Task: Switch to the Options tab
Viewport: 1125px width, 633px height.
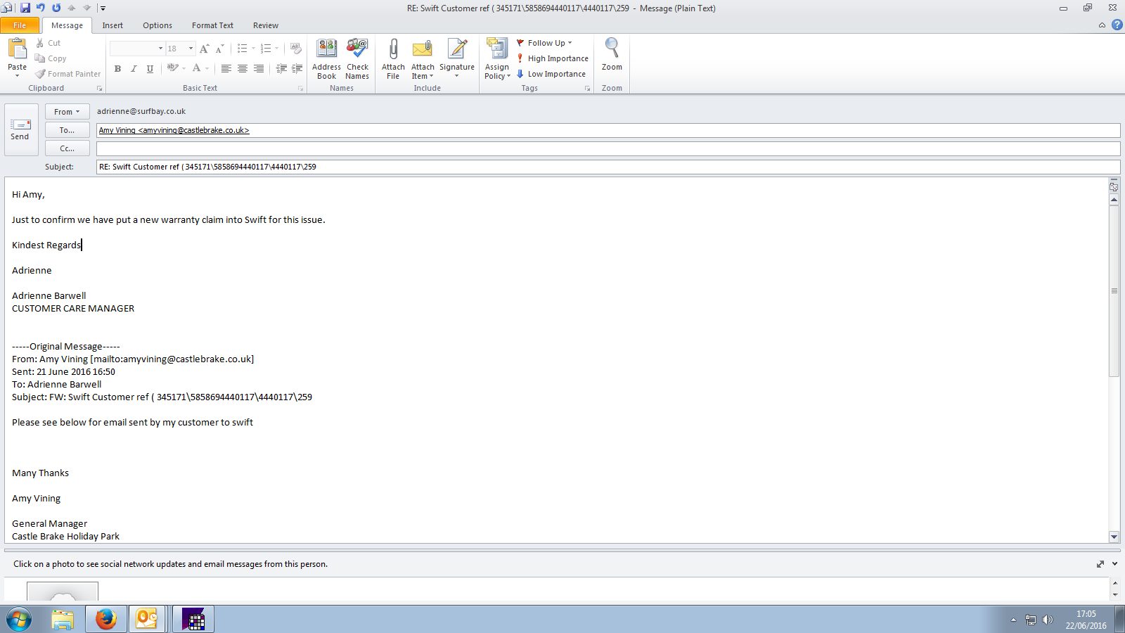Action: [x=157, y=25]
